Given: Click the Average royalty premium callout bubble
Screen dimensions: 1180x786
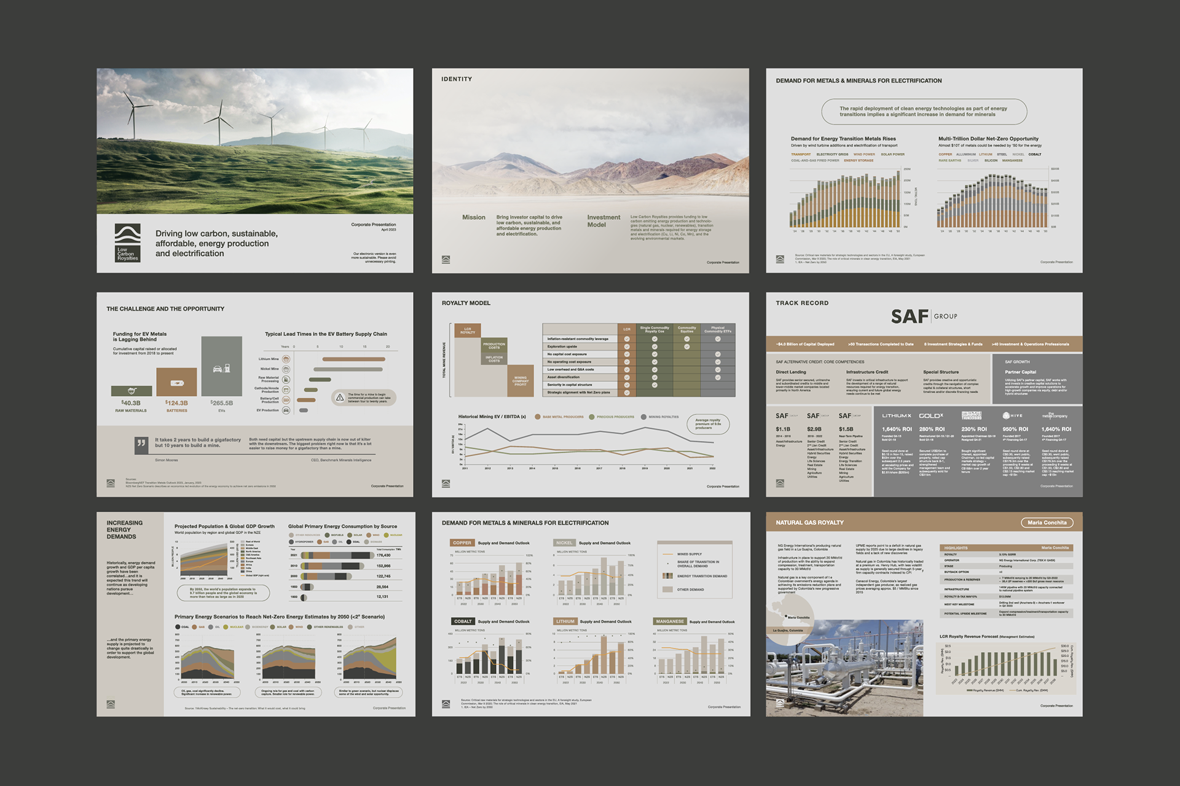Looking at the screenshot, I should (709, 424).
